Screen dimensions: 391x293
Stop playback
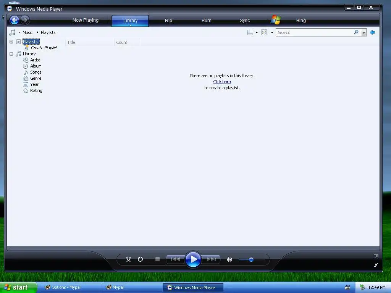(x=157, y=259)
